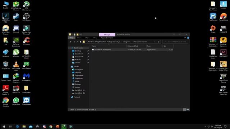The width and height of the screenshot is (230, 129).
Task: Open the Application Tools ribbon tab
Action: pyautogui.click(x=107, y=38)
